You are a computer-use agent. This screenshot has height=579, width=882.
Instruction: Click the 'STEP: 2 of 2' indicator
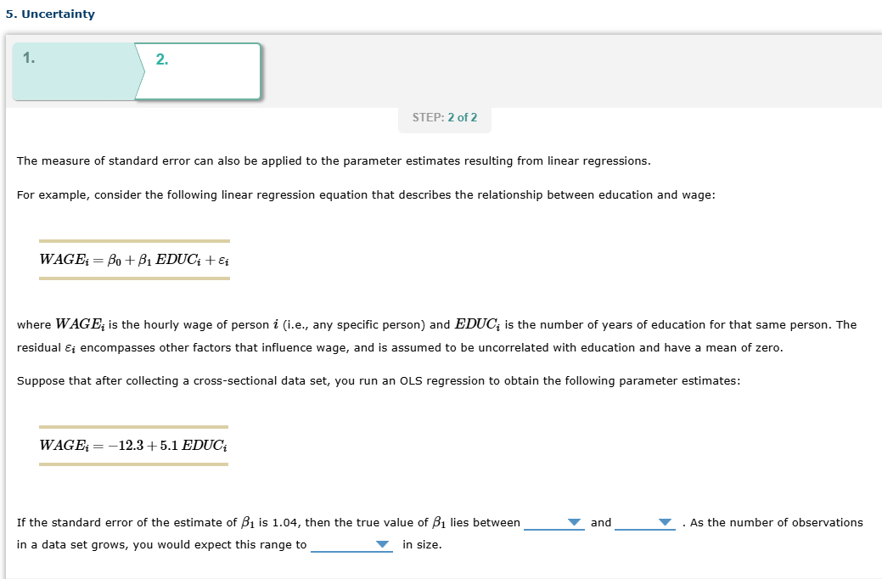pos(444,117)
